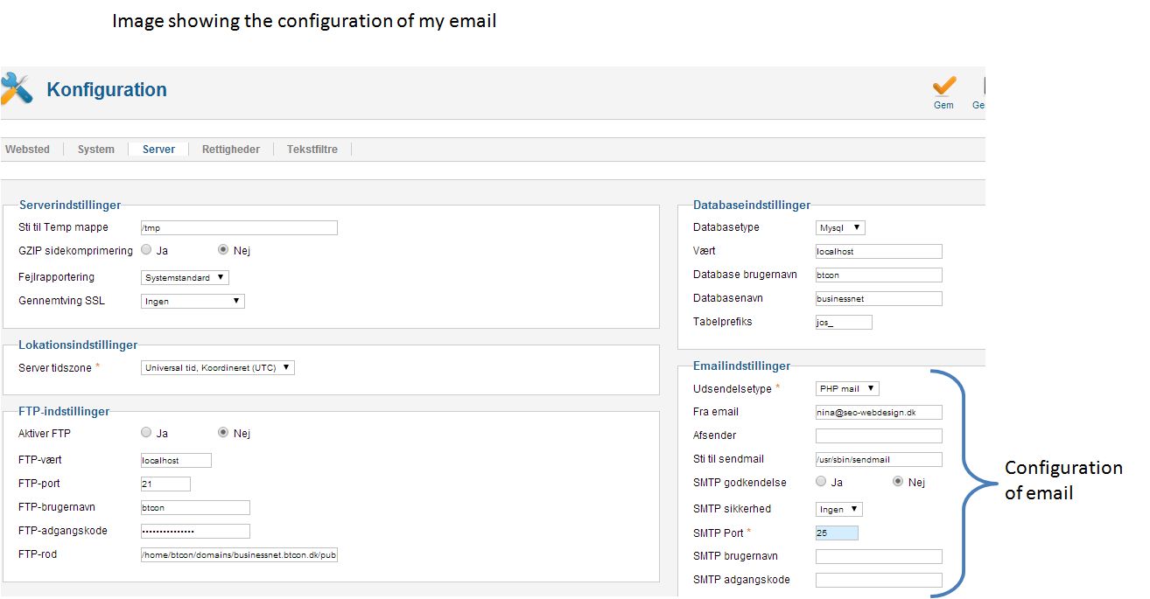This screenshot has width=1150, height=599.
Task: Open the Gennemtving SSL dropdown
Action: click(x=193, y=301)
